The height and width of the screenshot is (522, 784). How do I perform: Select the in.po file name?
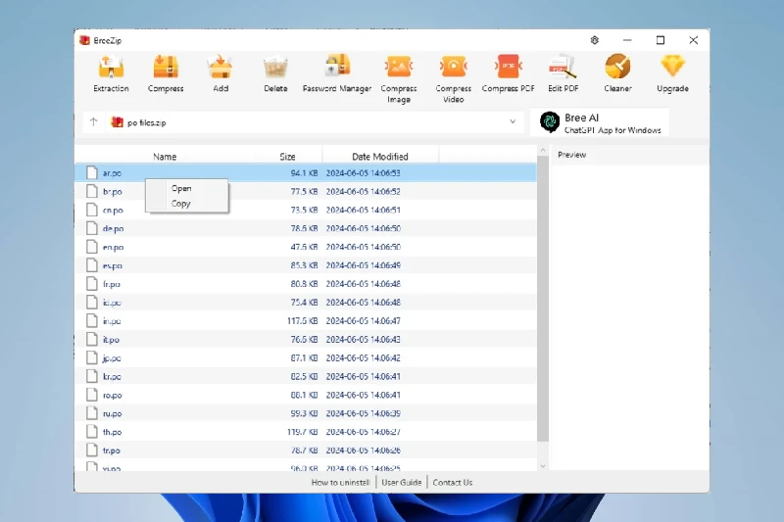pyautogui.click(x=112, y=321)
